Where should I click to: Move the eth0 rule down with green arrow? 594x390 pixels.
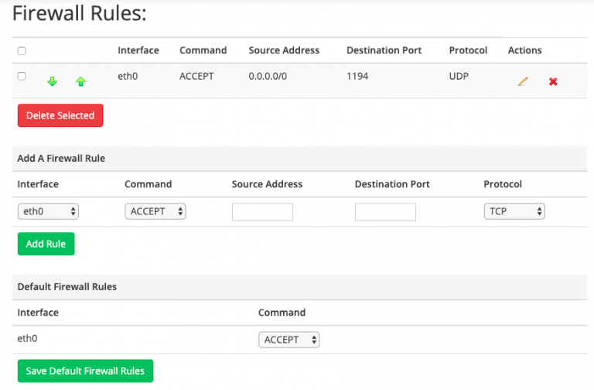53,81
